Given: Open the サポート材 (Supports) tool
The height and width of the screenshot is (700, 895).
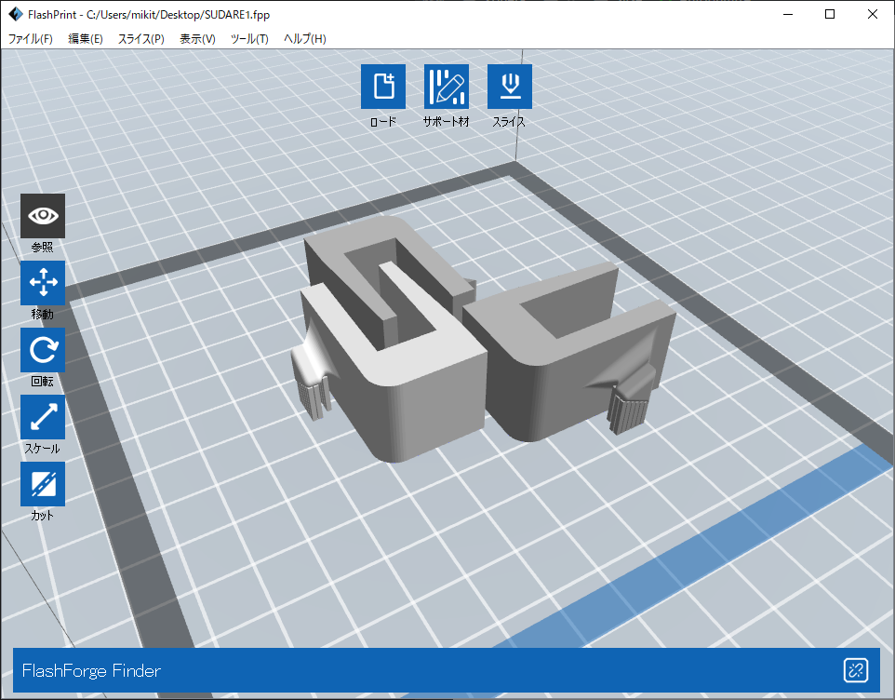Looking at the screenshot, I should coord(447,87).
